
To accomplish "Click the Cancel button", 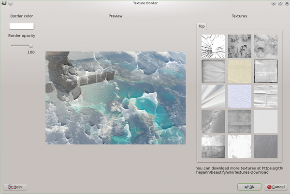I will (276, 187).
